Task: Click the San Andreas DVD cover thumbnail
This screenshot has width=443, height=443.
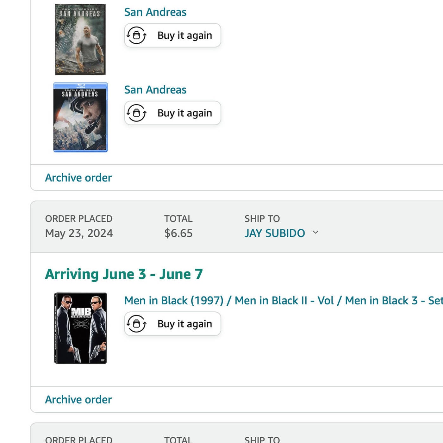Action: tap(80, 39)
